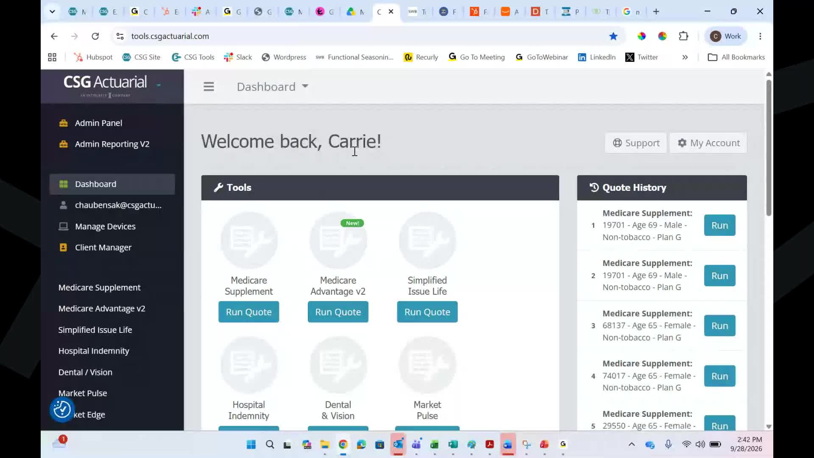
Task: Open Hospital Indemnity from sidebar menu
Action: click(94, 351)
